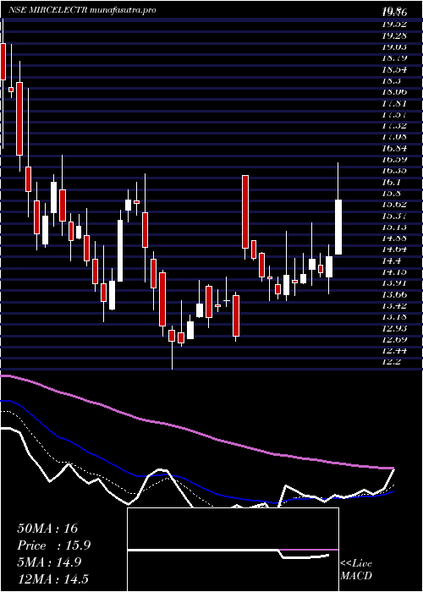Select the 12.2 price axis label
The width and height of the screenshot is (423, 592).
(392, 362)
